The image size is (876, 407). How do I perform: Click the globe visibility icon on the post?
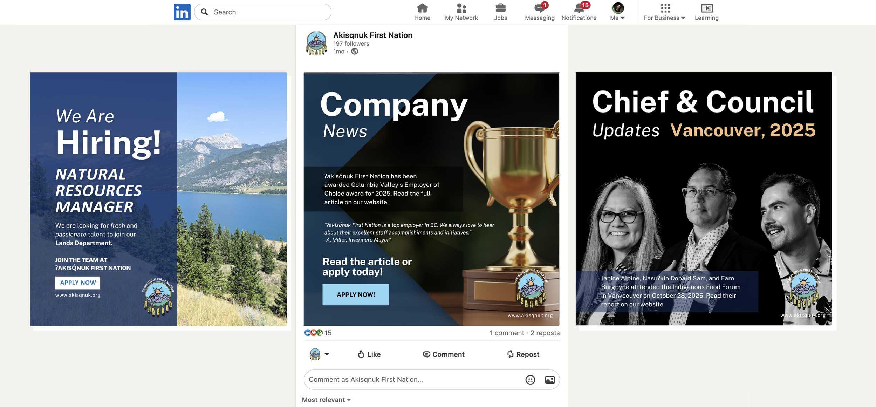355,52
